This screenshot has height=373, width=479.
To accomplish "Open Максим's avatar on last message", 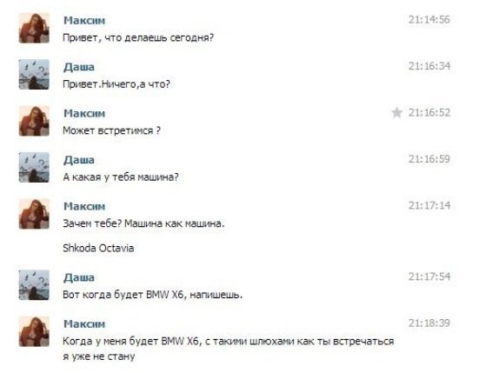I will coord(34,331).
